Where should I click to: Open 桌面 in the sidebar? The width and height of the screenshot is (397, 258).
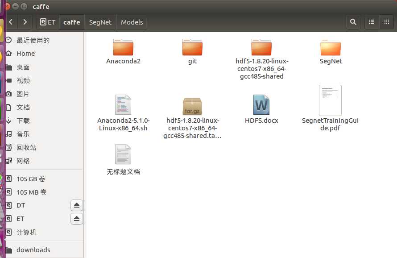pos(45,67)
